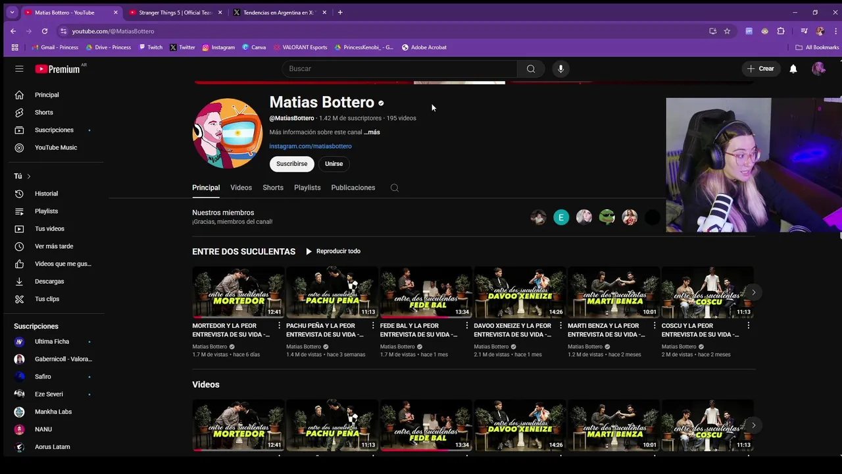842x474 pixels.
Task: Open Chrome tab search dropdown
Action: click(x=11, y=13)
